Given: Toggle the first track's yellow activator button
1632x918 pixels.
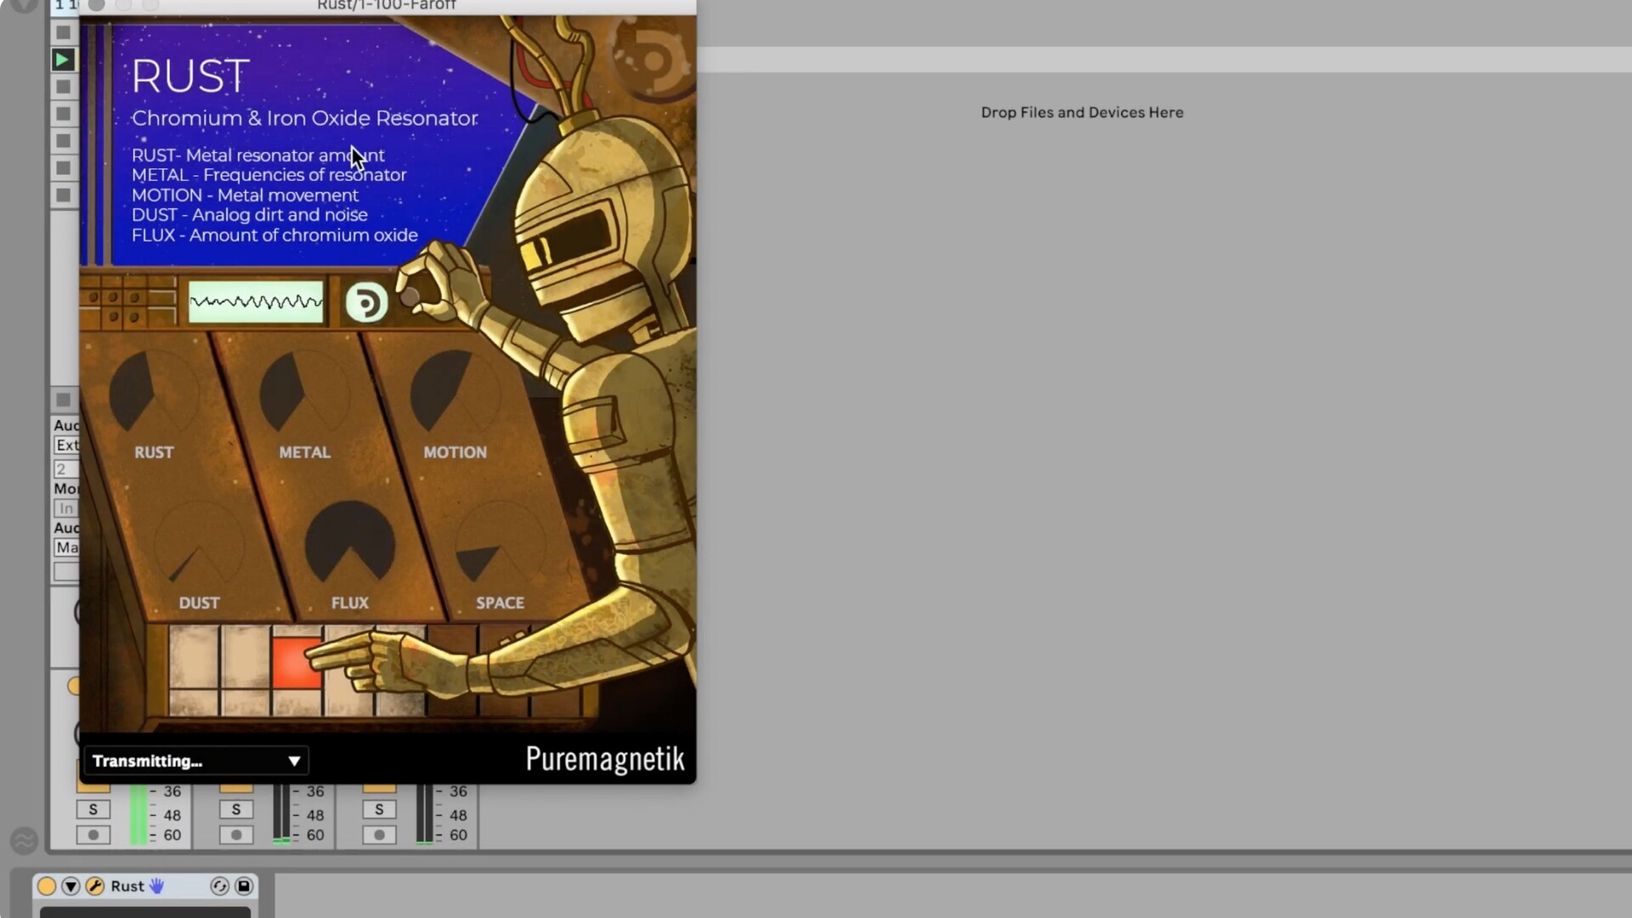Looking at the screenshot, I should click(93, 789).
